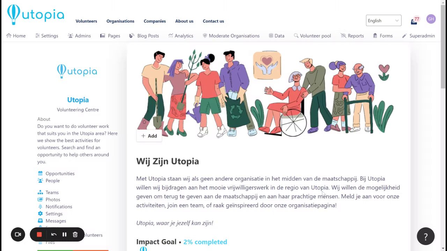Open the English language dropdown
This screenshot has width=447, height=251.
point(383,21)
